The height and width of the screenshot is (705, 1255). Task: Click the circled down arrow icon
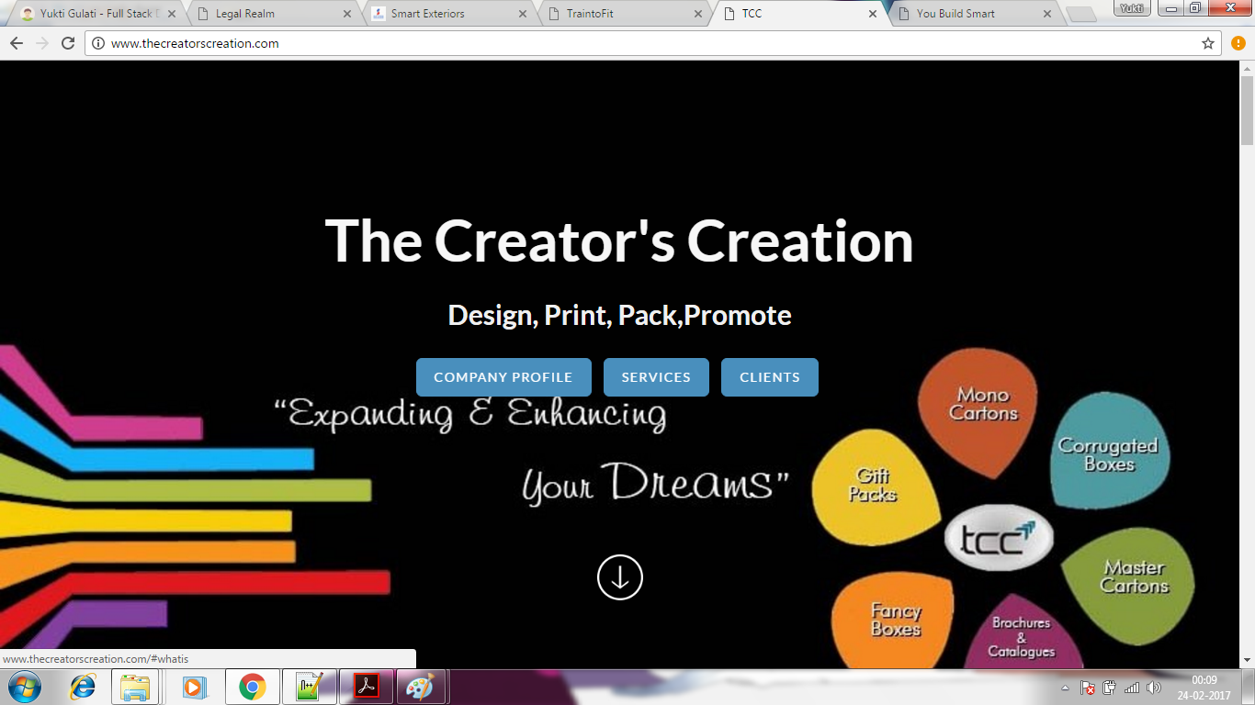pos(620,577)
